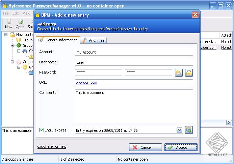Click the yellow warning triangle tree icon
The image size is (234, 164).
31,56
